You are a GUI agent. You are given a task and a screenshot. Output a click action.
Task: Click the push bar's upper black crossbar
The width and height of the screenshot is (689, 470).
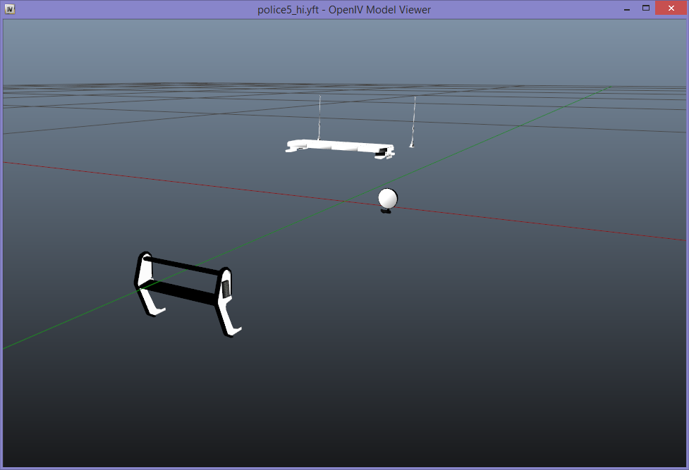[x=183, y=266]
